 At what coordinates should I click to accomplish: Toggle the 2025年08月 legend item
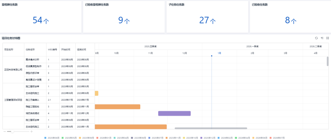click(x=53, y=138)
